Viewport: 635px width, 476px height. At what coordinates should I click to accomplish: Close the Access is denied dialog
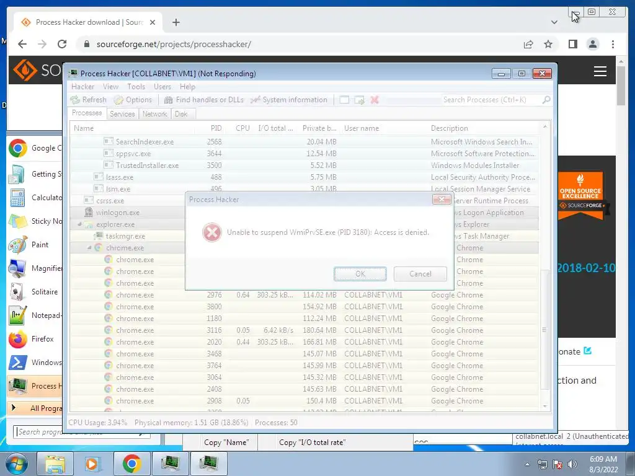[442, 199]
